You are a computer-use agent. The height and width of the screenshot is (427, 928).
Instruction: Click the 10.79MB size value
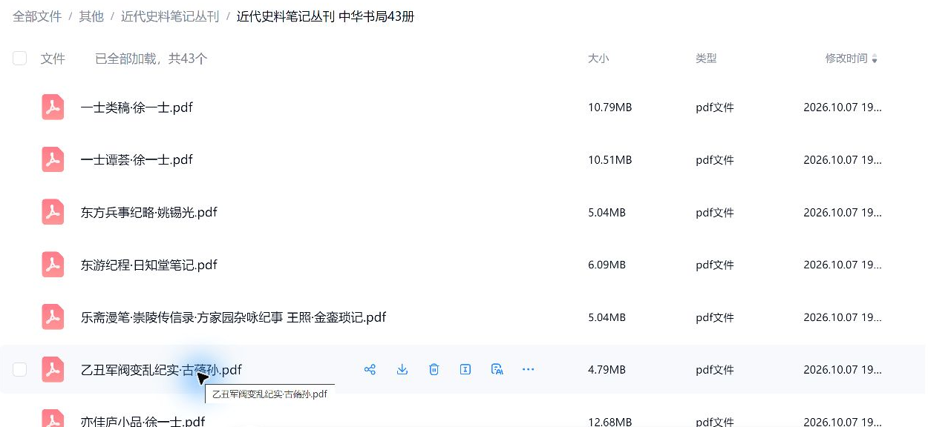pos(610,107)
